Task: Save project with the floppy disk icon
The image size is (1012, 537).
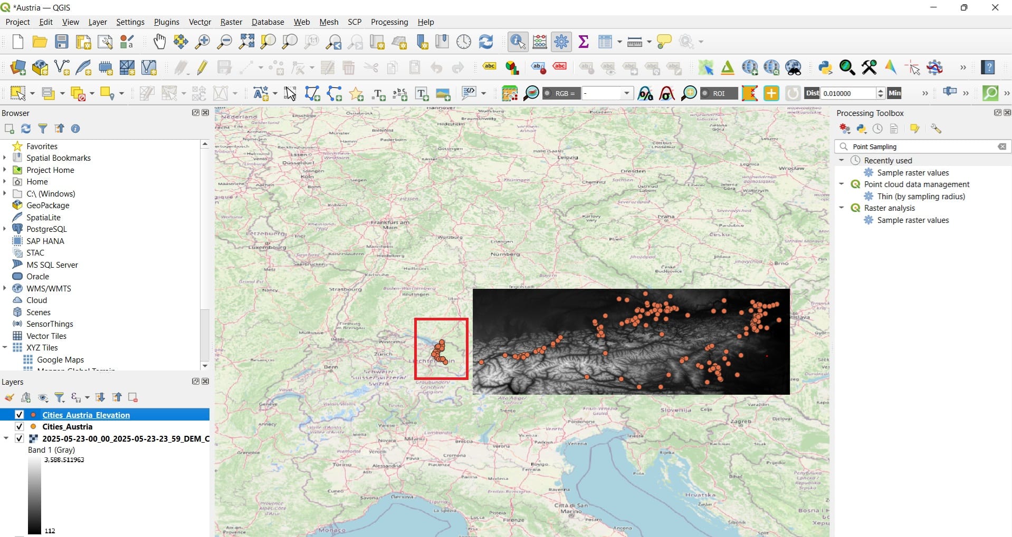Action: 62,42
